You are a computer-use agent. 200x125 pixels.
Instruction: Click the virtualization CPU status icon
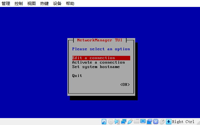(x=156, y=122)
